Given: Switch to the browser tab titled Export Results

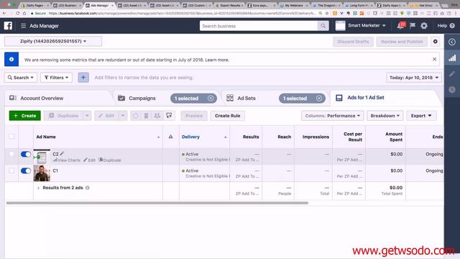Looking at the screenshot, I should [230, 5].
